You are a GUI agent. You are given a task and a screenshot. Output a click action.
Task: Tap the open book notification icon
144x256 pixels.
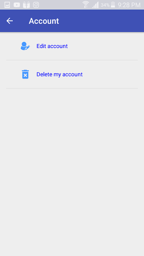[26, 5]
